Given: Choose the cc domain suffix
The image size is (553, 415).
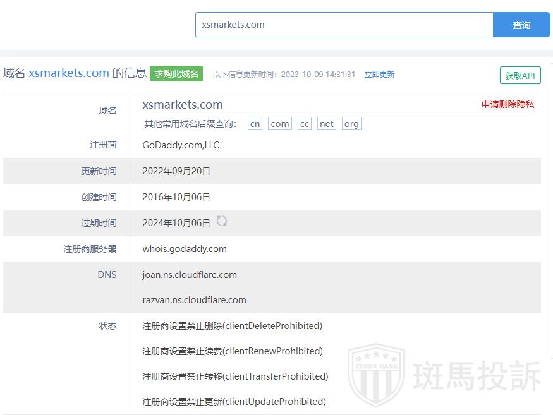Looking at the screenshot, I should pyautogui.click(x=305, y=124).
